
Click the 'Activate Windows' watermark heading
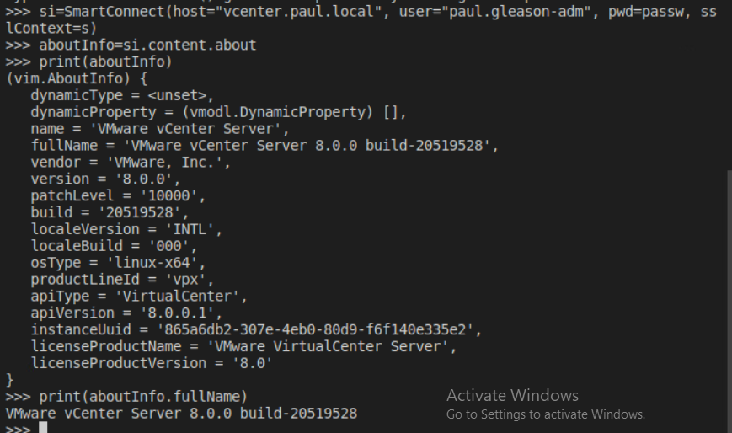(512, 395)
